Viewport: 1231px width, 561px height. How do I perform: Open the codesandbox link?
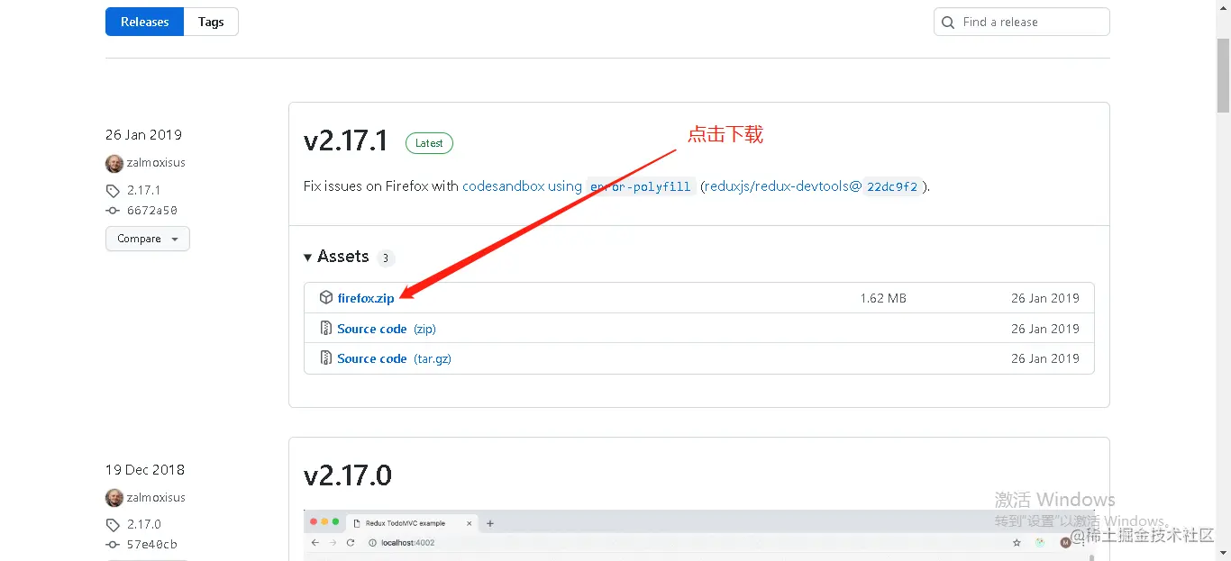coord(522,186)
